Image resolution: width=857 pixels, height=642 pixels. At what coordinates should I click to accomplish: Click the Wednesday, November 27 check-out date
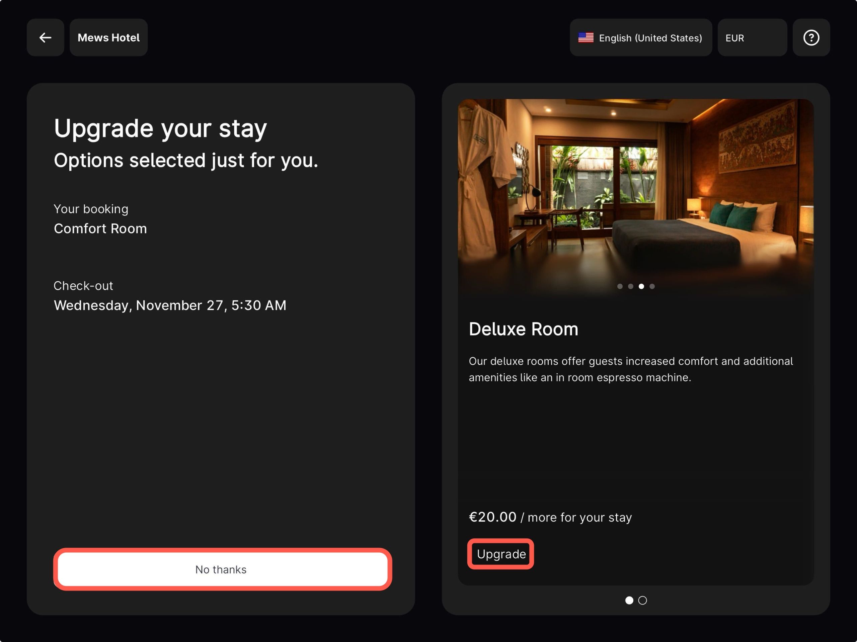coord(170,305)
